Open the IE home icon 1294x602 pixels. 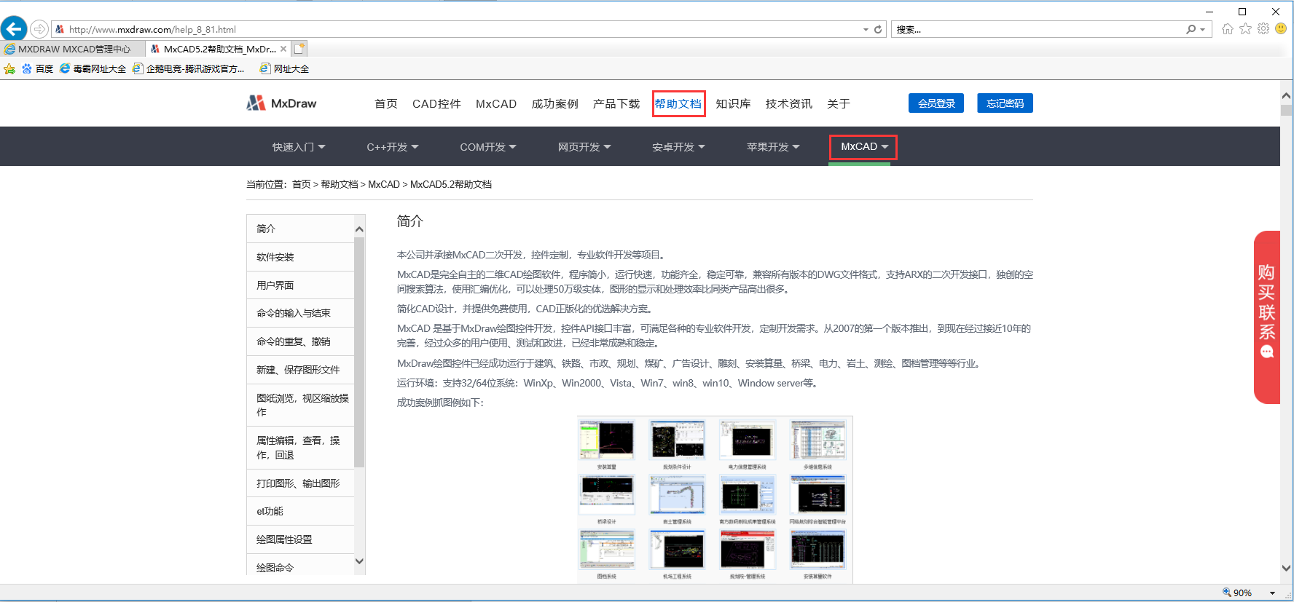[1228, 29]
